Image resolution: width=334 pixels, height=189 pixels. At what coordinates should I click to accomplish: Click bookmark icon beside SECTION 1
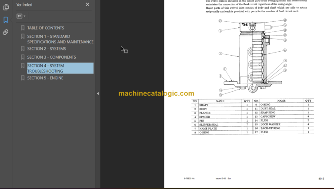[23, 36]
